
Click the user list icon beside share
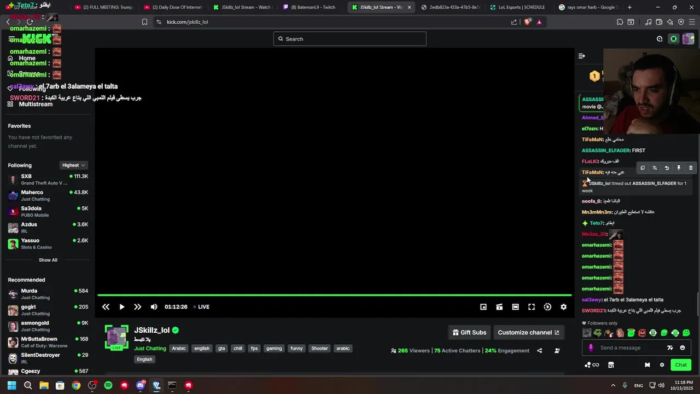click(x=557, y=351)
